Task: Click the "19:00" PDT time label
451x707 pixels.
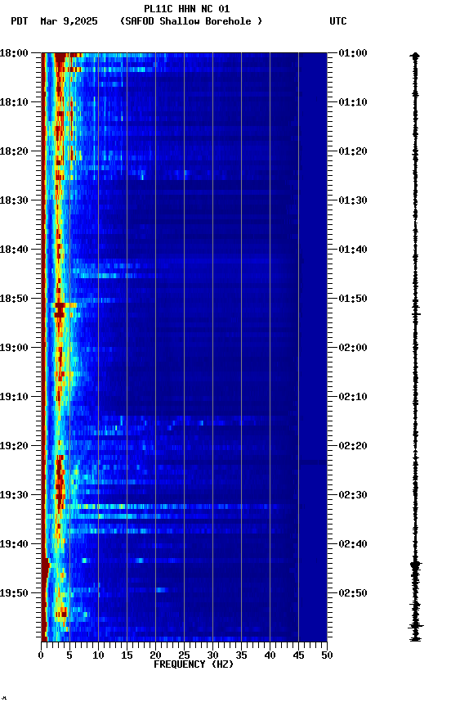Action: (x=14, y=348)
